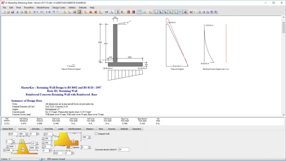Click the pencil and ruler toolbar icon
The height and width of the screenshot is (161, 286).
tap(191, 12)
